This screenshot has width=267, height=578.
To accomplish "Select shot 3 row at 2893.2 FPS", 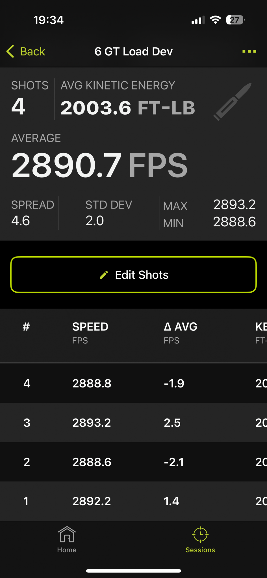I will pyautogui.click(x=133, y=422).
